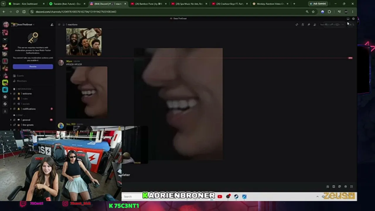This screenshot has width=375, height=211.
Task: Switch to the Crashout Boyz YouTube tab
Action: click(x=230, y=4)
